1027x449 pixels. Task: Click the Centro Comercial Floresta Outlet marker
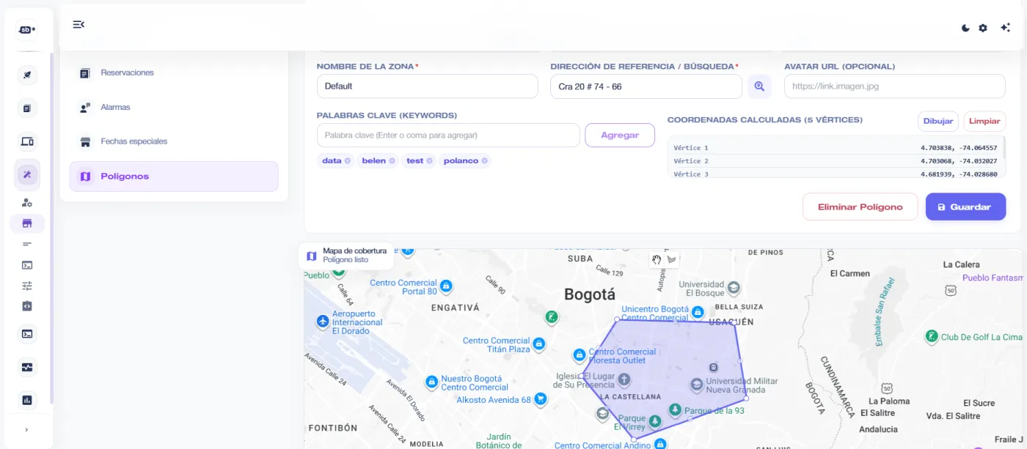[580, 355]
